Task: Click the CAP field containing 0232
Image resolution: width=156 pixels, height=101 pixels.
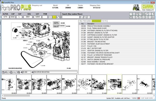Action: click(x=13, y=17)
